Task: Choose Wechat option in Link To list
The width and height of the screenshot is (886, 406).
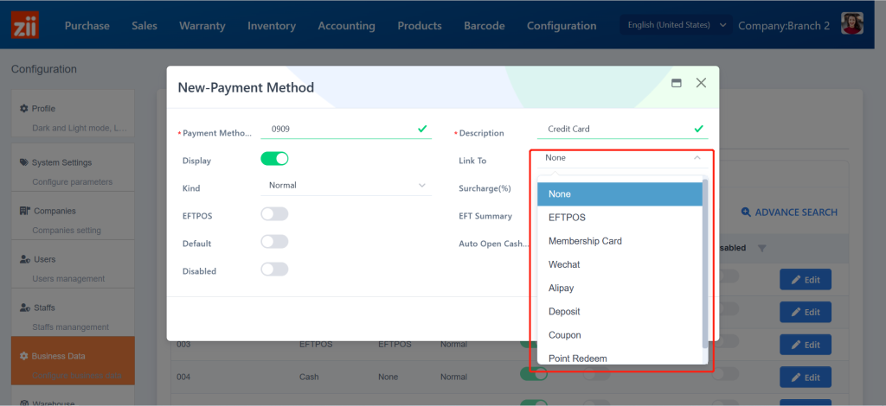Action: coord(564,264)
